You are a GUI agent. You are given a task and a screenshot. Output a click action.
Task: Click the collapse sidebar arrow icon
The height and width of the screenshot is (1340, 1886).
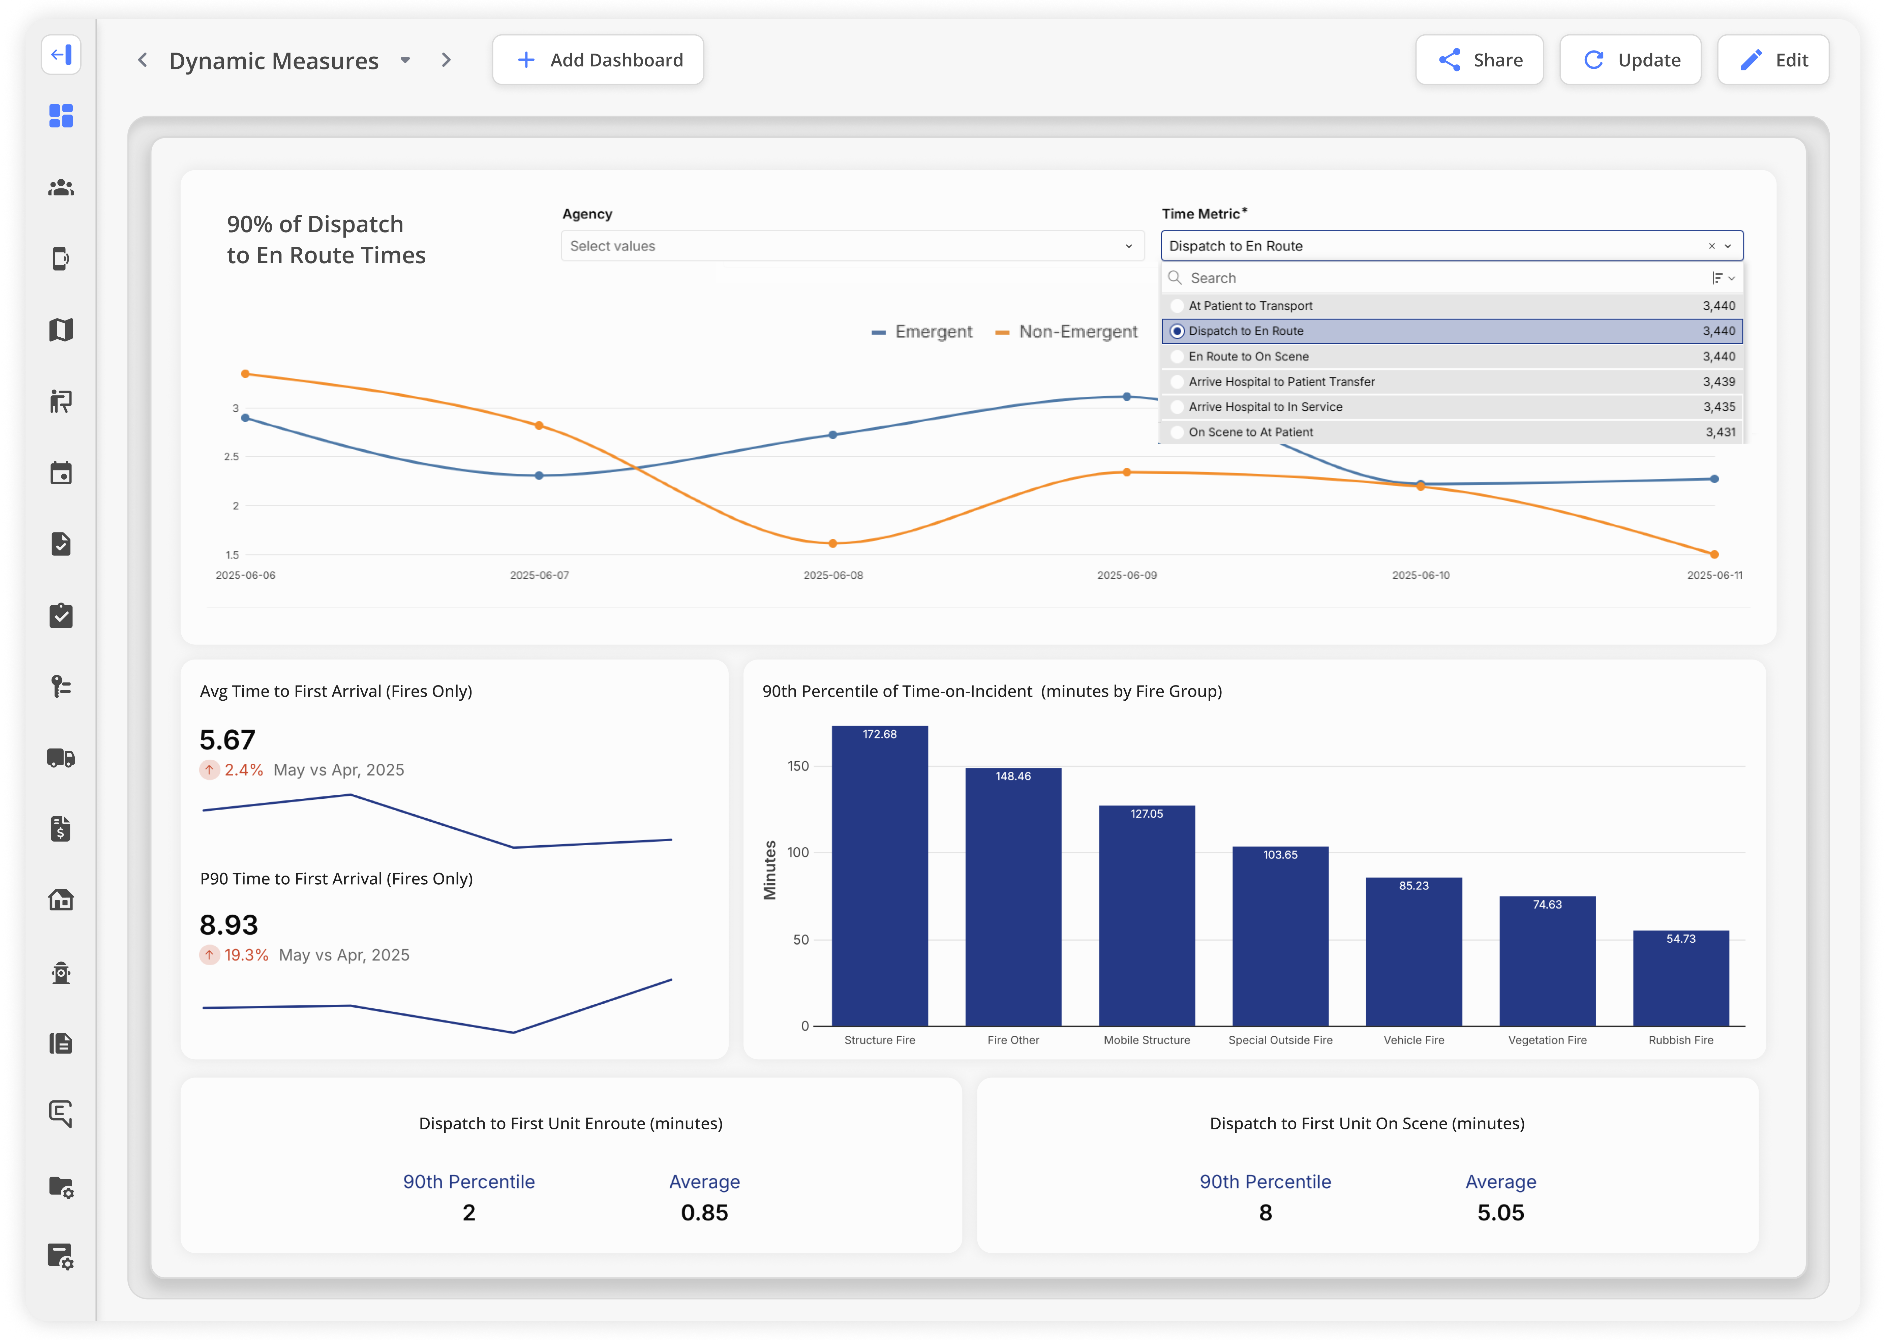[x=61, y=55]
